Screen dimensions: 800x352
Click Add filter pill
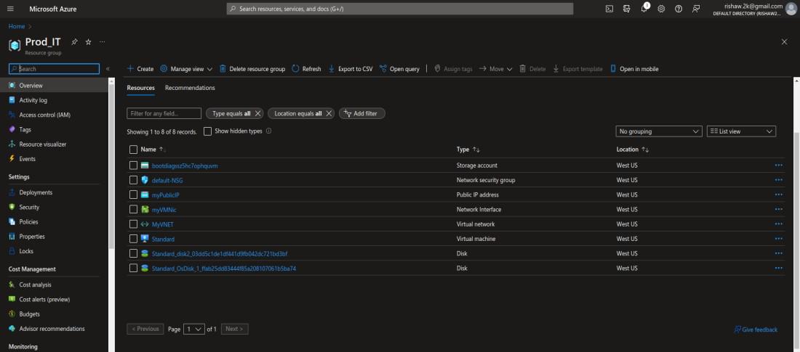pyautogui.click(x=361, y=114)
